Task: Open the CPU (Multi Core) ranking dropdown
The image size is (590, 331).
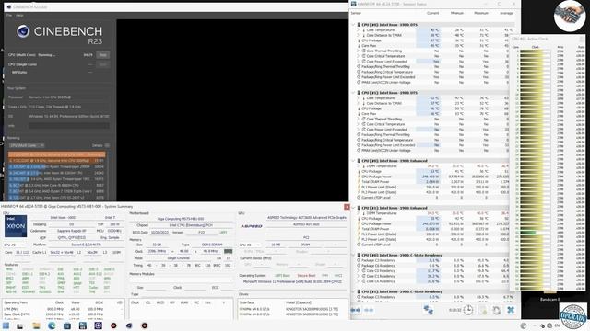Action: [27, 145]
